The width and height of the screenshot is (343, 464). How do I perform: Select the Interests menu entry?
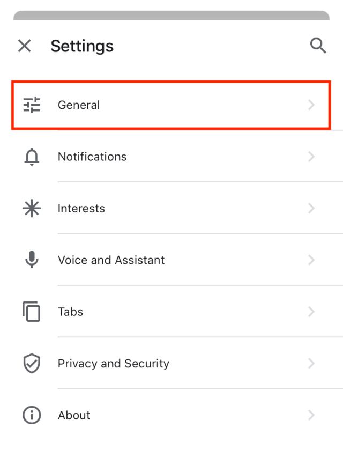(x=81, y=209)
